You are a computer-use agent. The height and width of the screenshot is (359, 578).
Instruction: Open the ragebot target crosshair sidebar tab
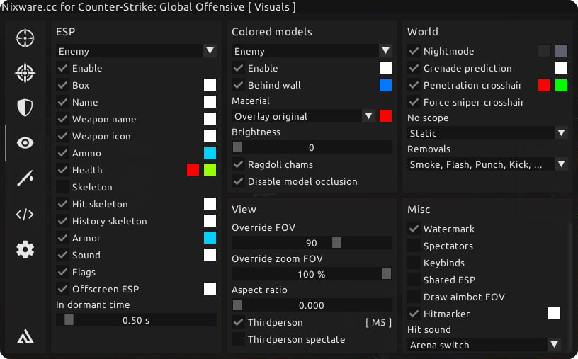25,73
